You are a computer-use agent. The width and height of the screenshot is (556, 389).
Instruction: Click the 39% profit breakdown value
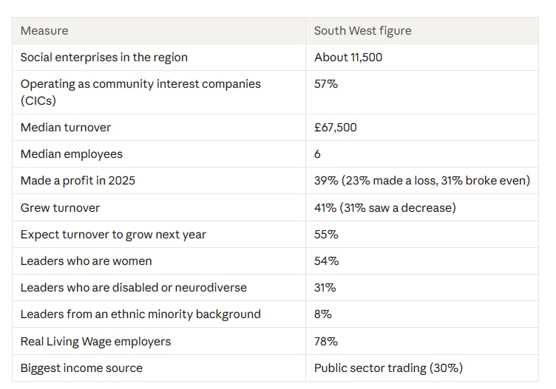click(x=422, y=181)
